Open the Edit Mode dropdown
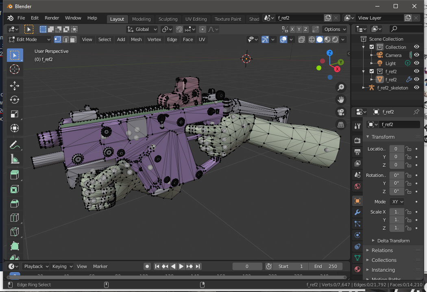 29,39
